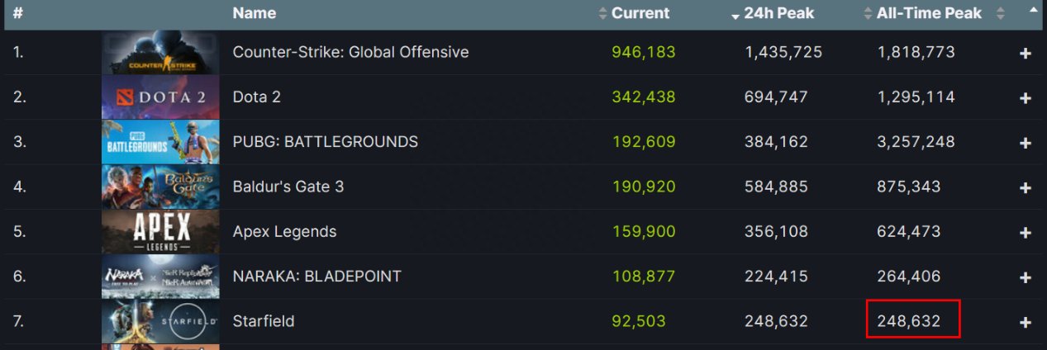
Task: Expand Counter-Strike: Global Offensive row plus icon
Action: click(1026, 54)
